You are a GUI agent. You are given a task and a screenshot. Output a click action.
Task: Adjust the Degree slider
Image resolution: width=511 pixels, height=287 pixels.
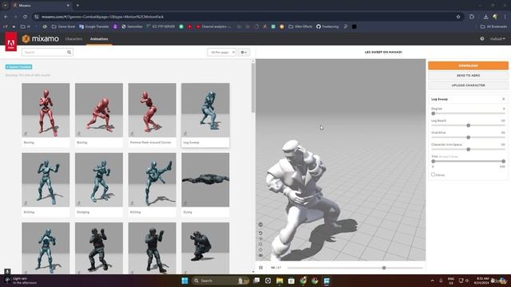(x=433, y=113)
